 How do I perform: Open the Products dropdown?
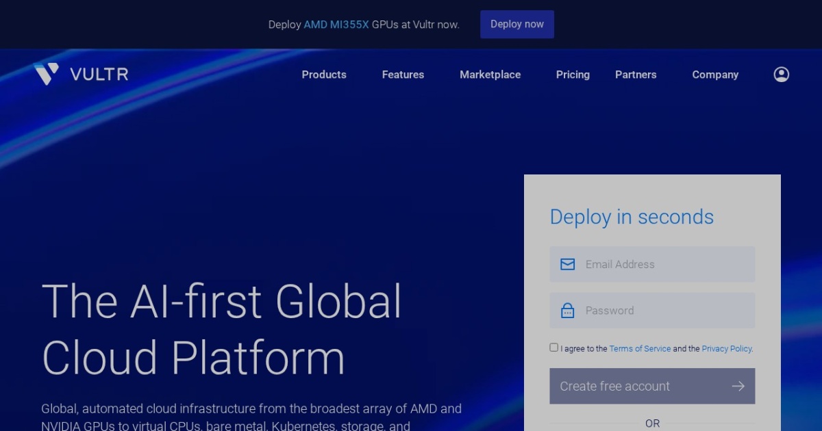[323, 75]
